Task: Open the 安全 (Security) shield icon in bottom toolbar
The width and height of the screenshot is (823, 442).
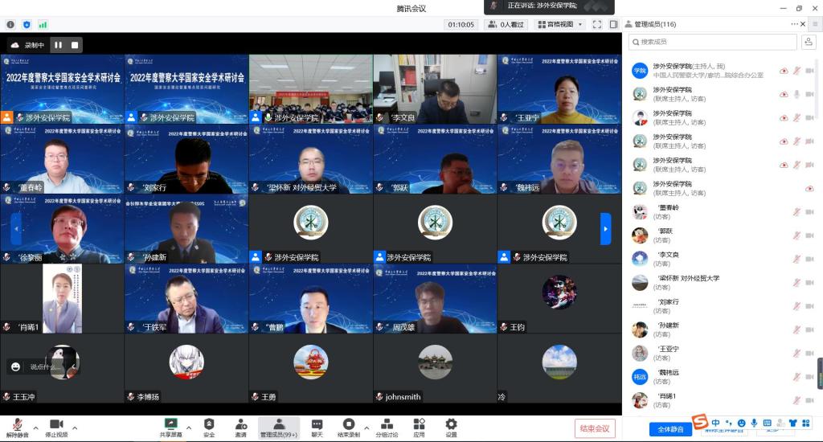Action: [x=209, y=427]
